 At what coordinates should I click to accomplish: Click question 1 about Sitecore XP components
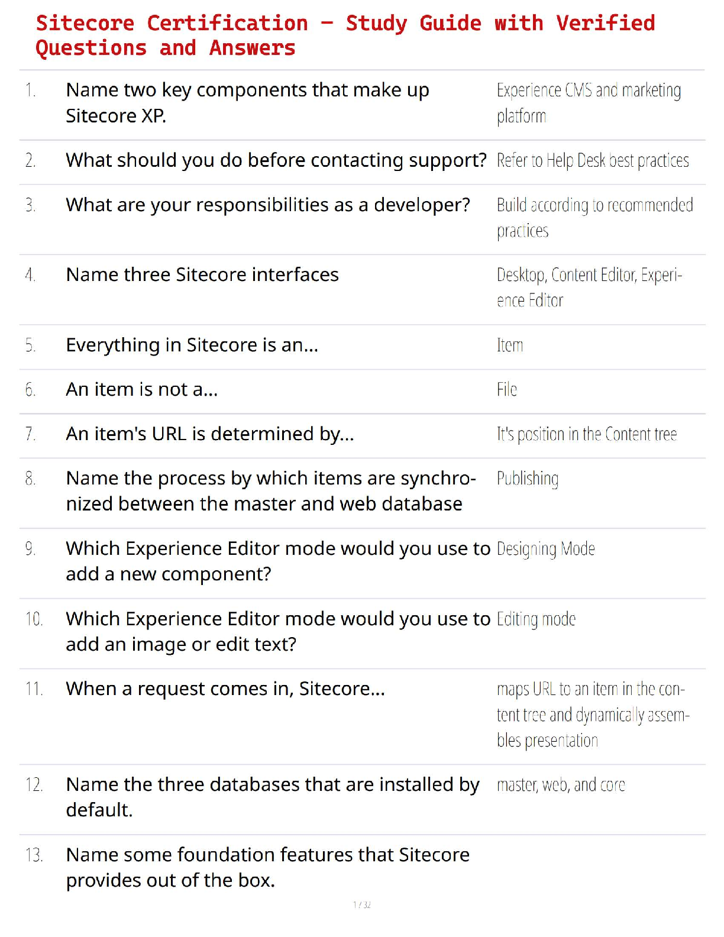(x=247, y=103)
